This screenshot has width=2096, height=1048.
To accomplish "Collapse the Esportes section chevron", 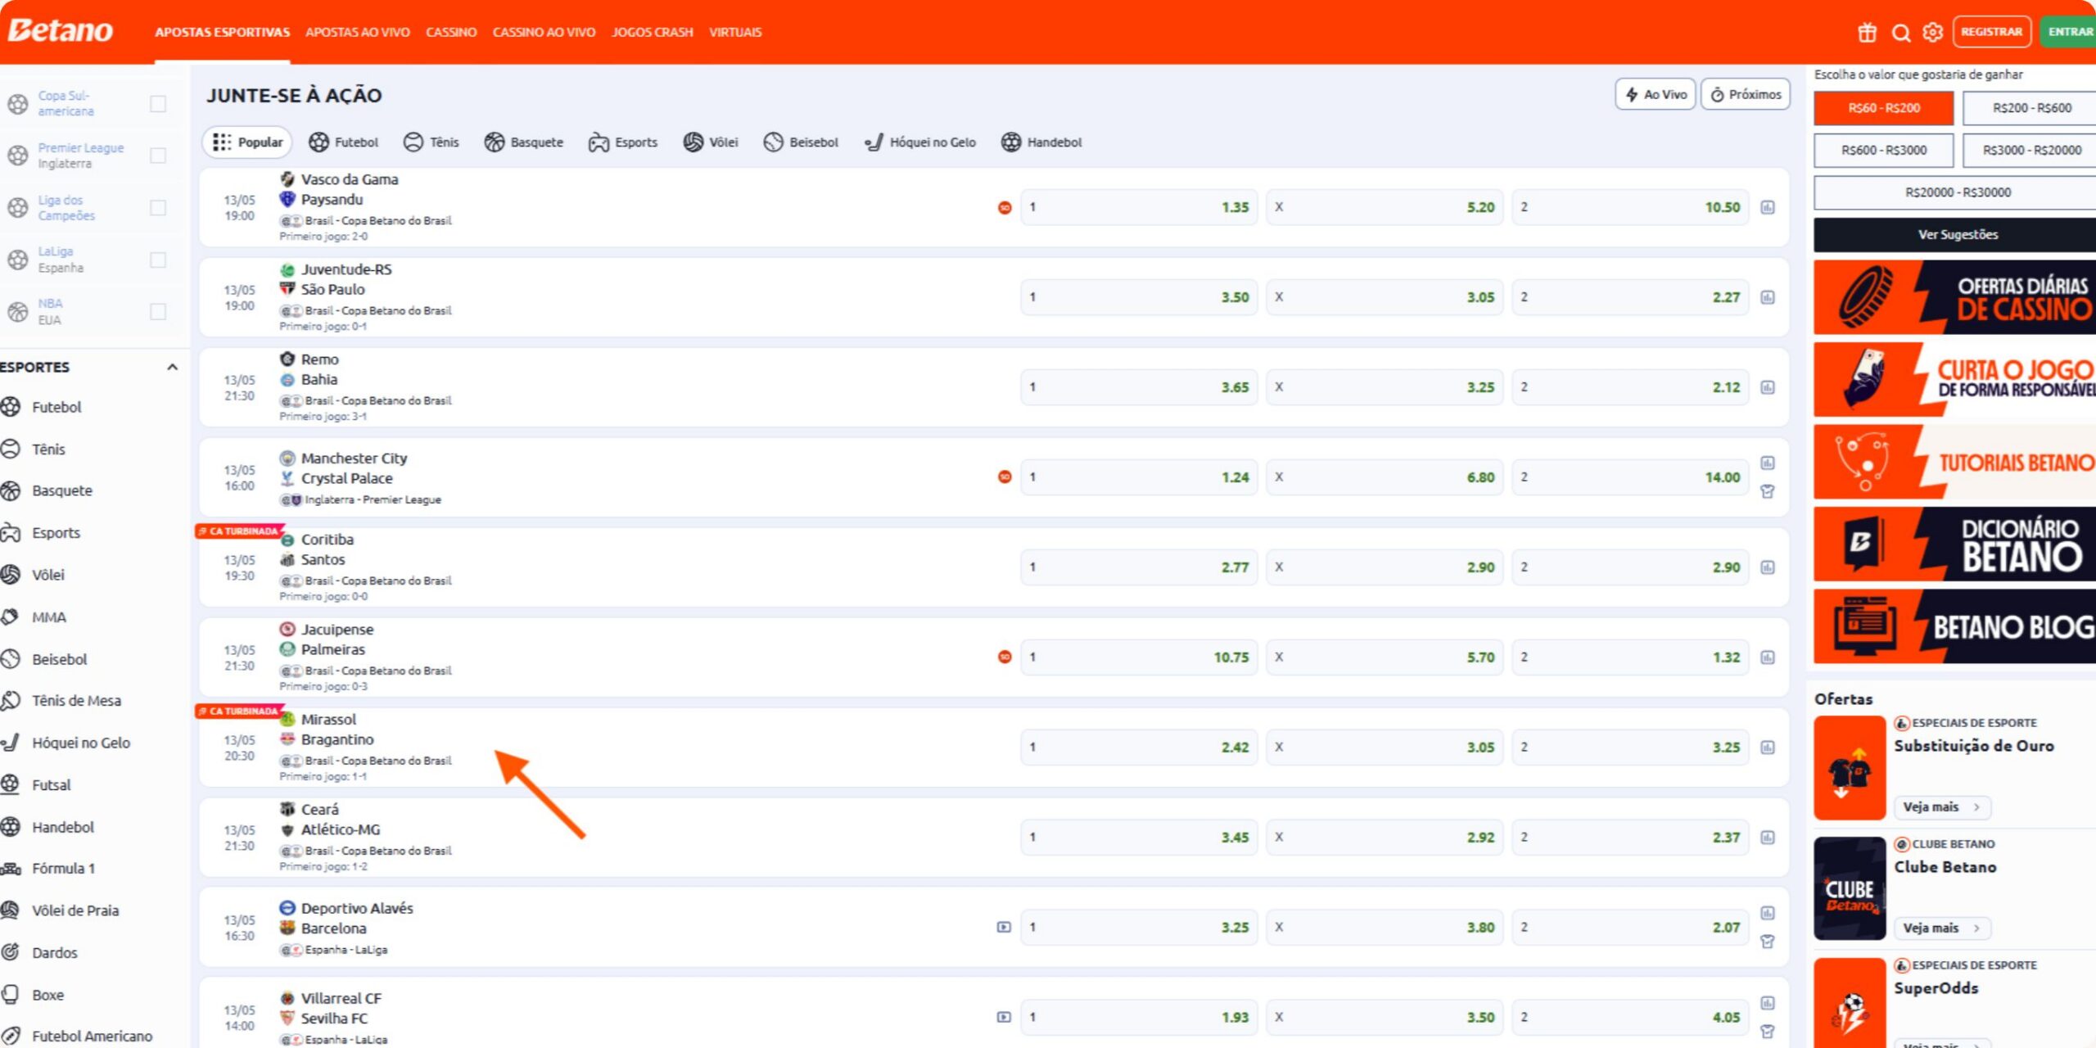I will click(x=172, y=367).
